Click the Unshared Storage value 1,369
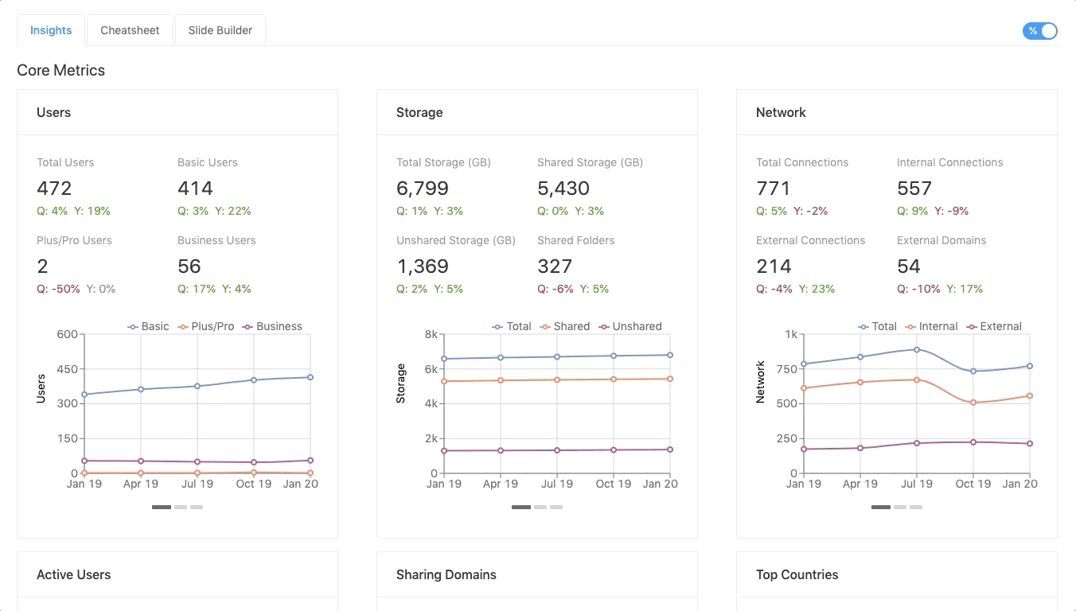The height and width of the screenshot is (611, 1076). 423,267
